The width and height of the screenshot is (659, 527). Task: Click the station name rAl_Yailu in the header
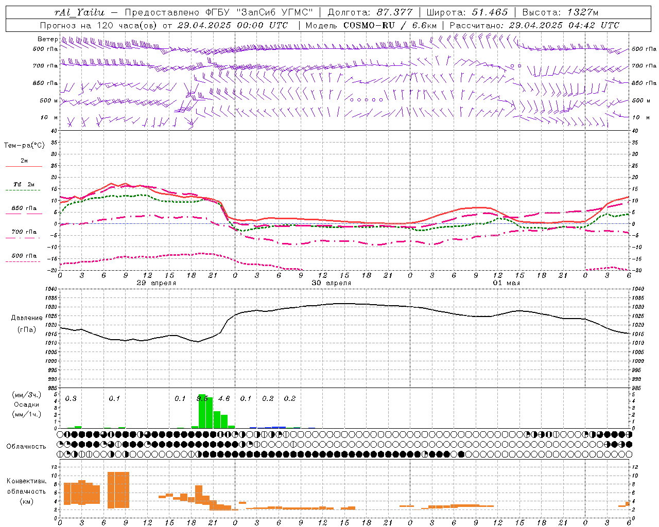tap(79, 12)
